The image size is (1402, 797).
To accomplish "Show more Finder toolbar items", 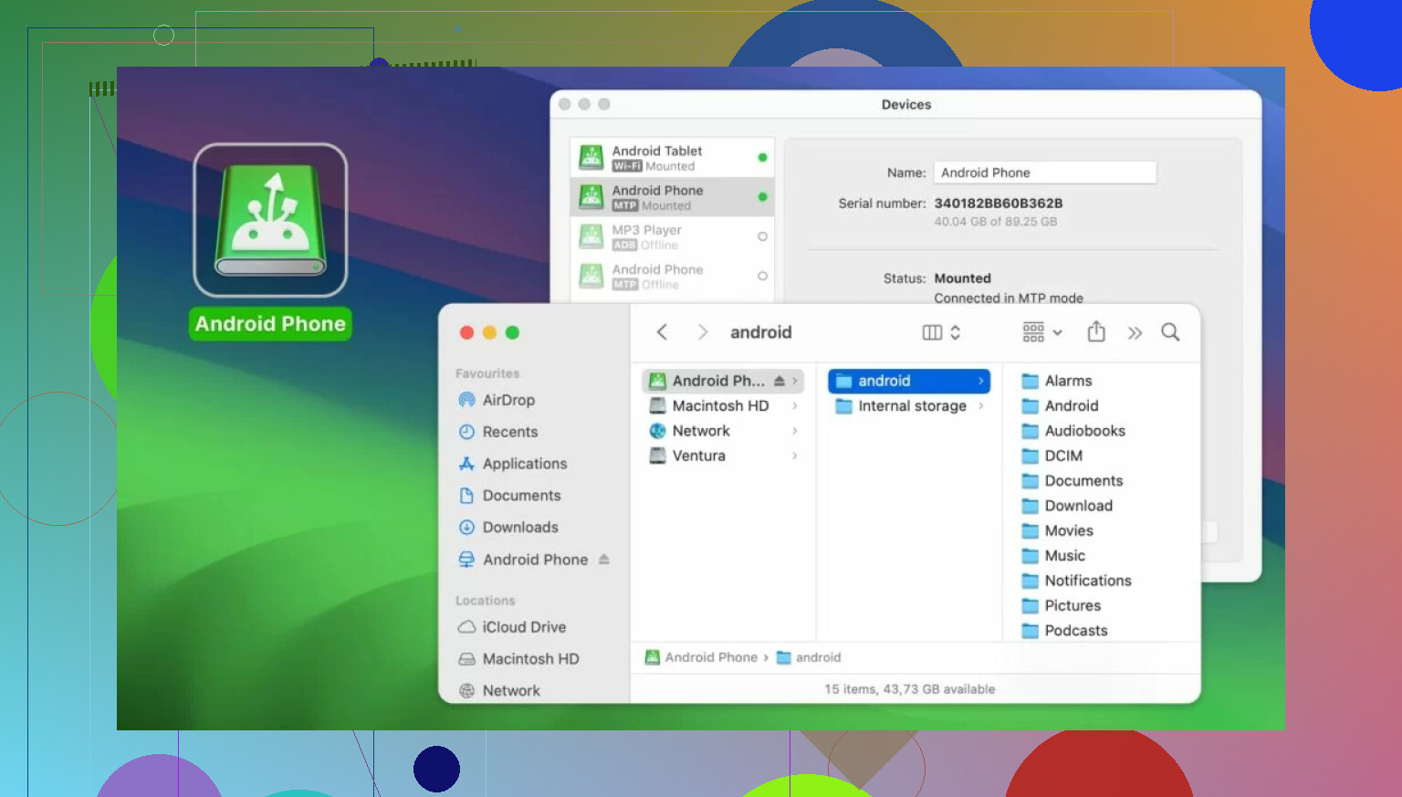I will (x=1135, y=333).
